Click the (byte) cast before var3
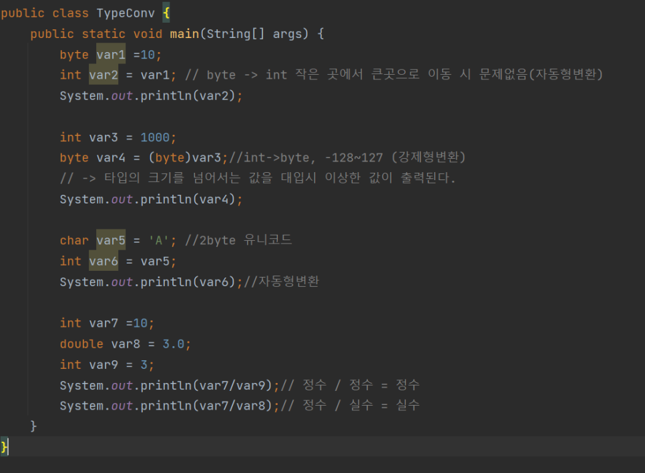Screen dimensions: 645x473 pyautogui.click(x=170, y=158)
